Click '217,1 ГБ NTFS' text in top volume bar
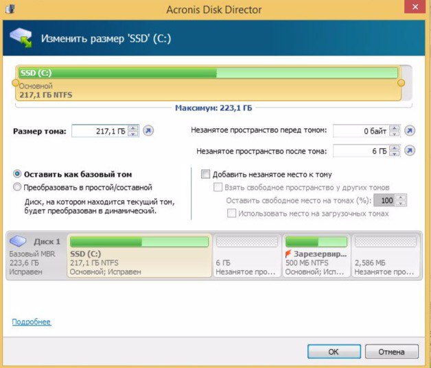Viewport: 431px width, 368px height. (45, 95)
